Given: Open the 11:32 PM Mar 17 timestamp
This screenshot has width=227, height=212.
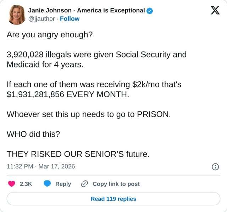Looking at the screenshot, I should click(x=41, y=166).
